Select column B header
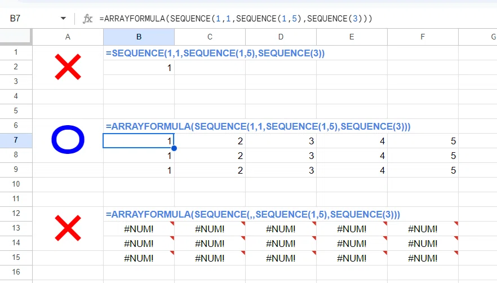 pos(139,37)
